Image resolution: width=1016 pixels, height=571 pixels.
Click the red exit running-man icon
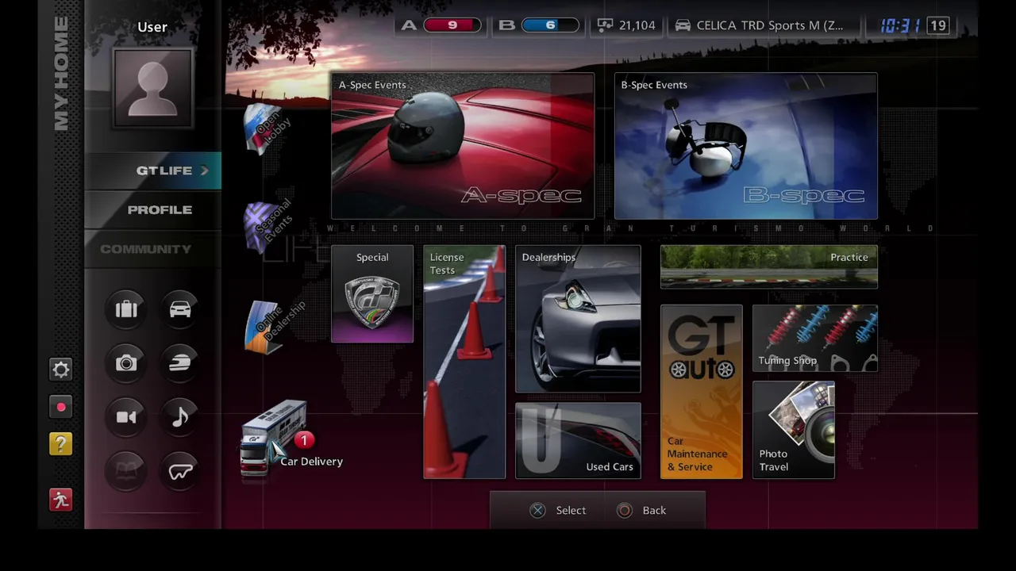[x=61, y=500]
